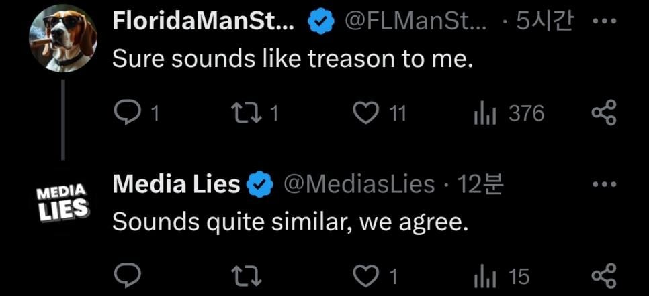Reply to FloridaManSt's treason tweet

coord(126,114)
